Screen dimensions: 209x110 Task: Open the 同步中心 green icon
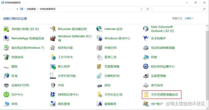point(6,95)
